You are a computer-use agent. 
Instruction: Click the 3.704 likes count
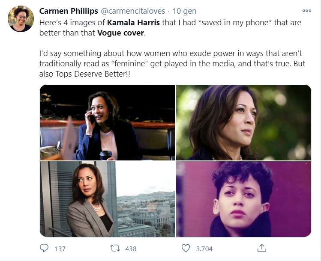tap(204, 249)
